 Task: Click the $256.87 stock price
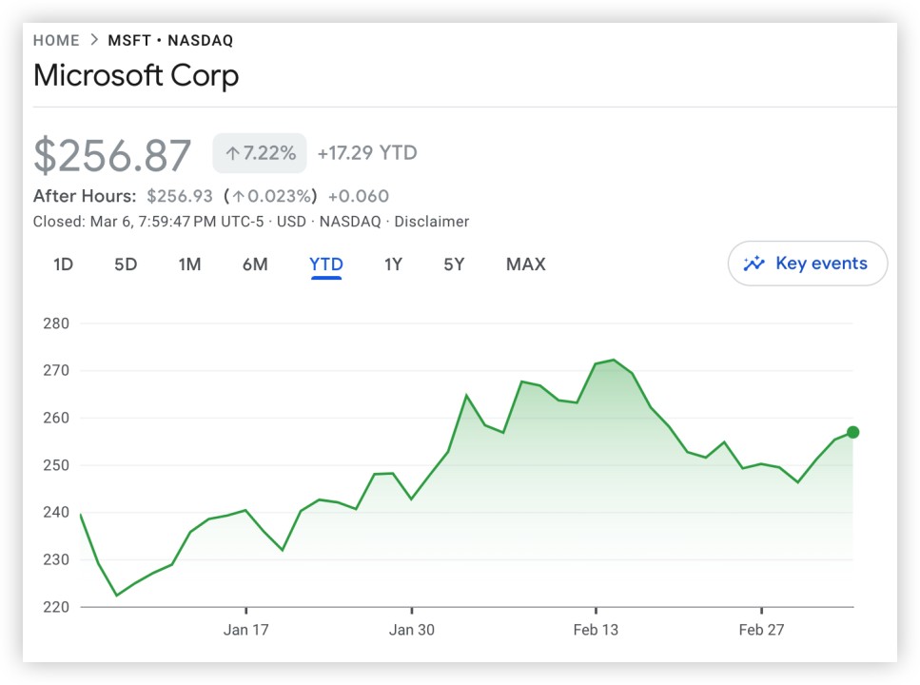coord(112,155)
